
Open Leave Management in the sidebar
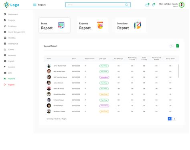tap(14, 32)
